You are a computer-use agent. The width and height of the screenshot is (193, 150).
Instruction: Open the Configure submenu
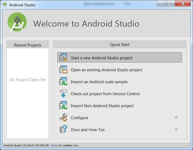(119, 118)
